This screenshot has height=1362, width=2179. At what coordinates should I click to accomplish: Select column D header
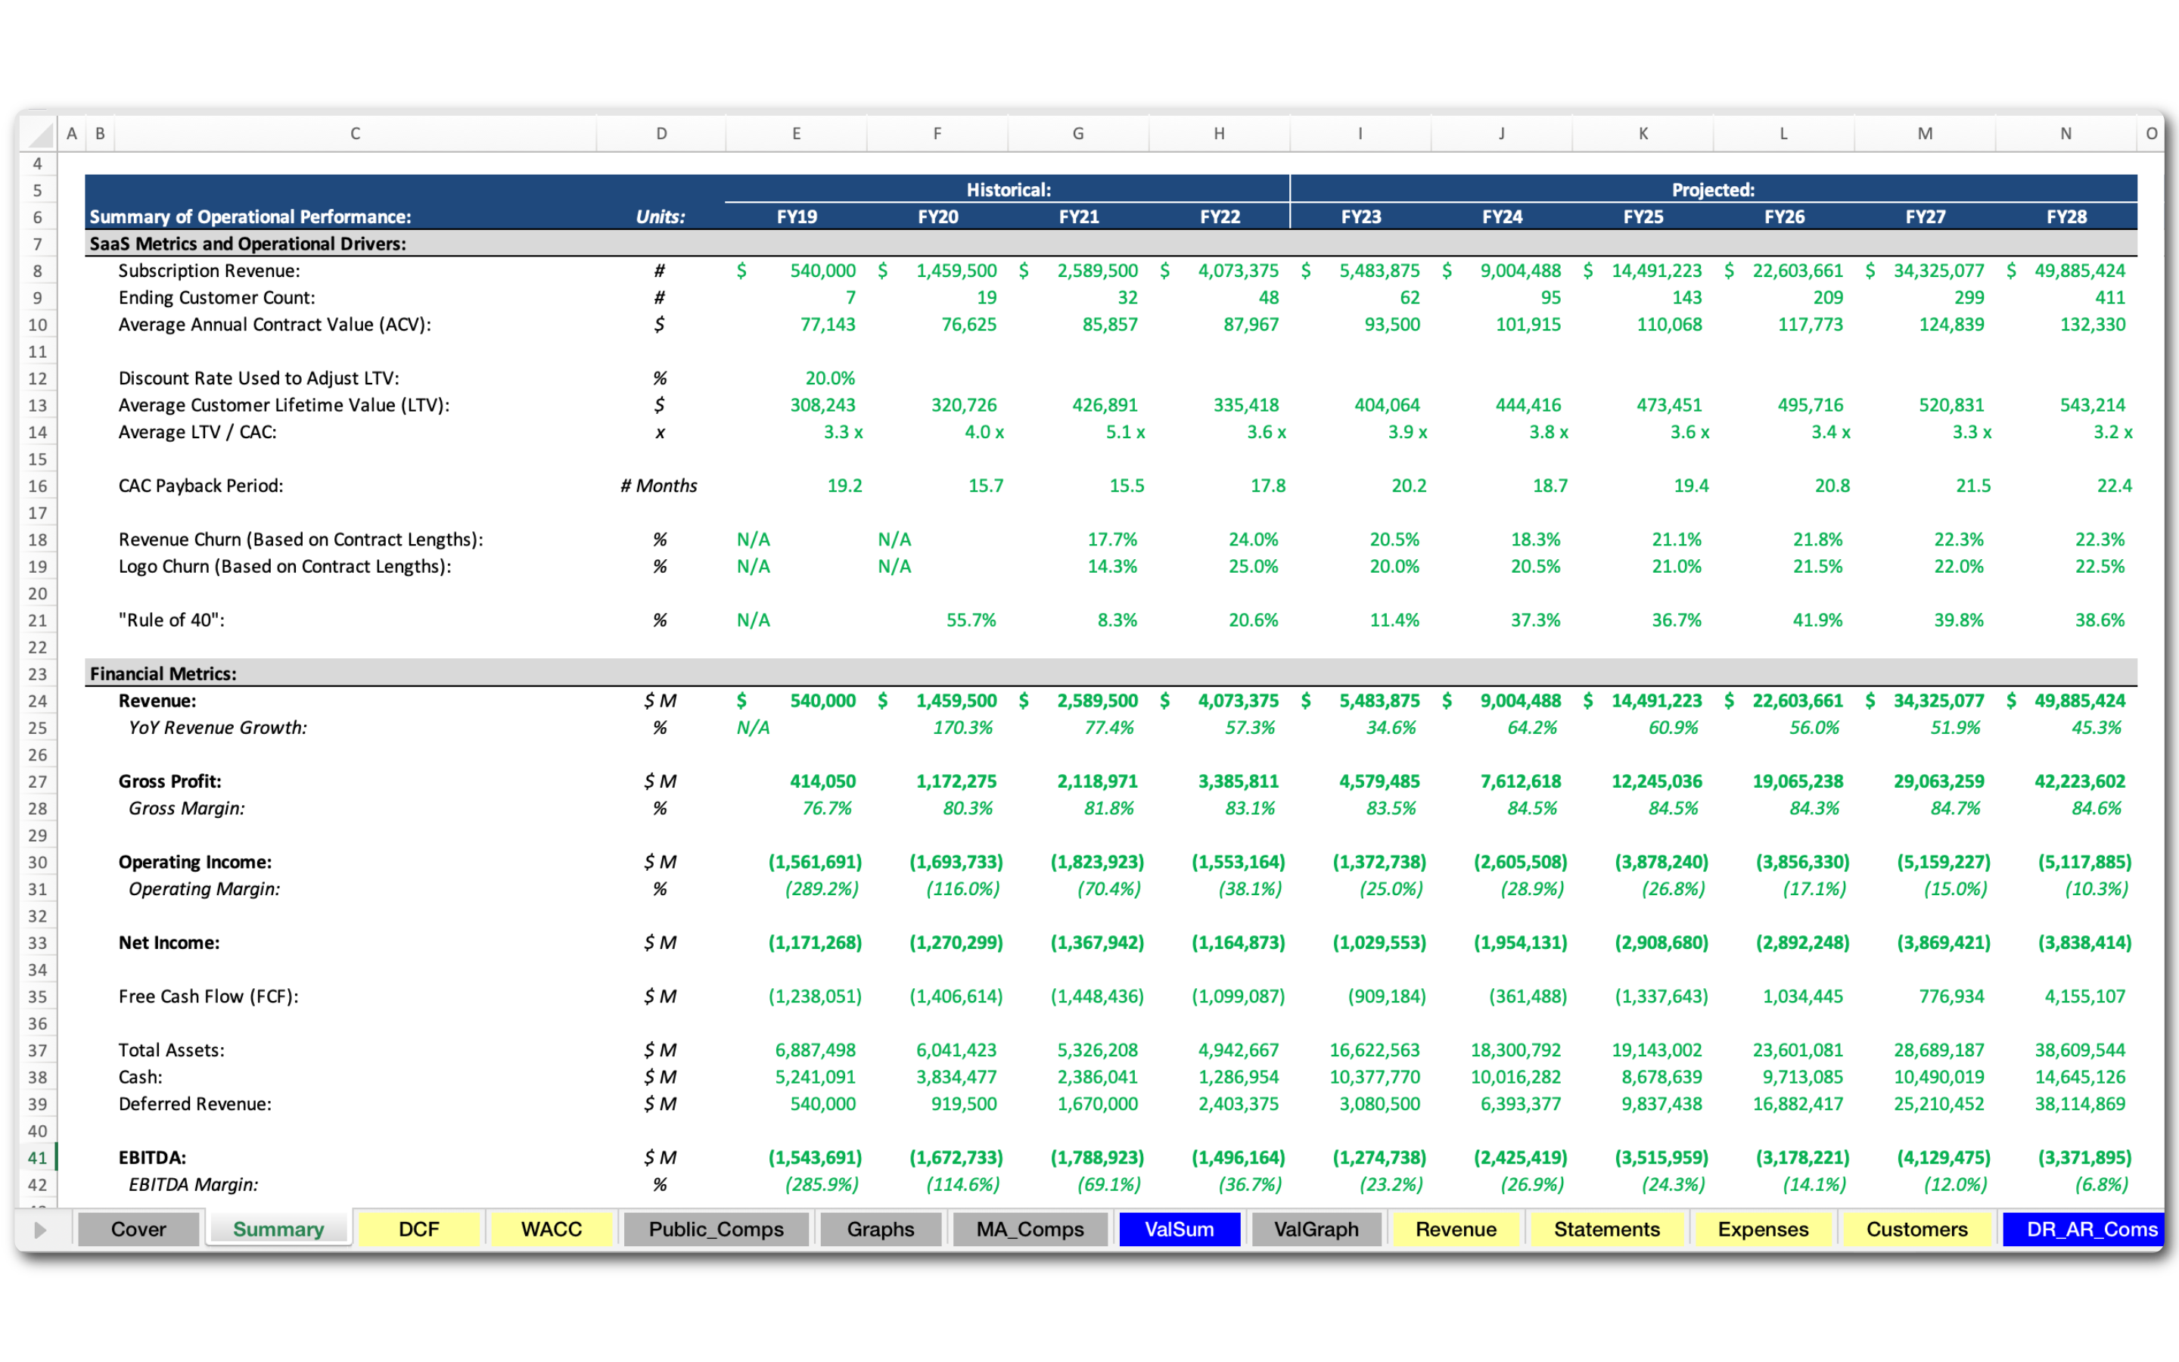(661, 132)
